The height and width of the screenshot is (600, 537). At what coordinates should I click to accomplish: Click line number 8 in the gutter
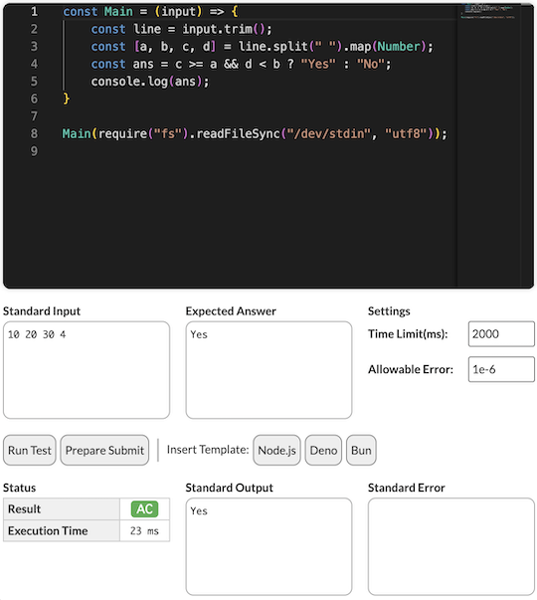34,133
